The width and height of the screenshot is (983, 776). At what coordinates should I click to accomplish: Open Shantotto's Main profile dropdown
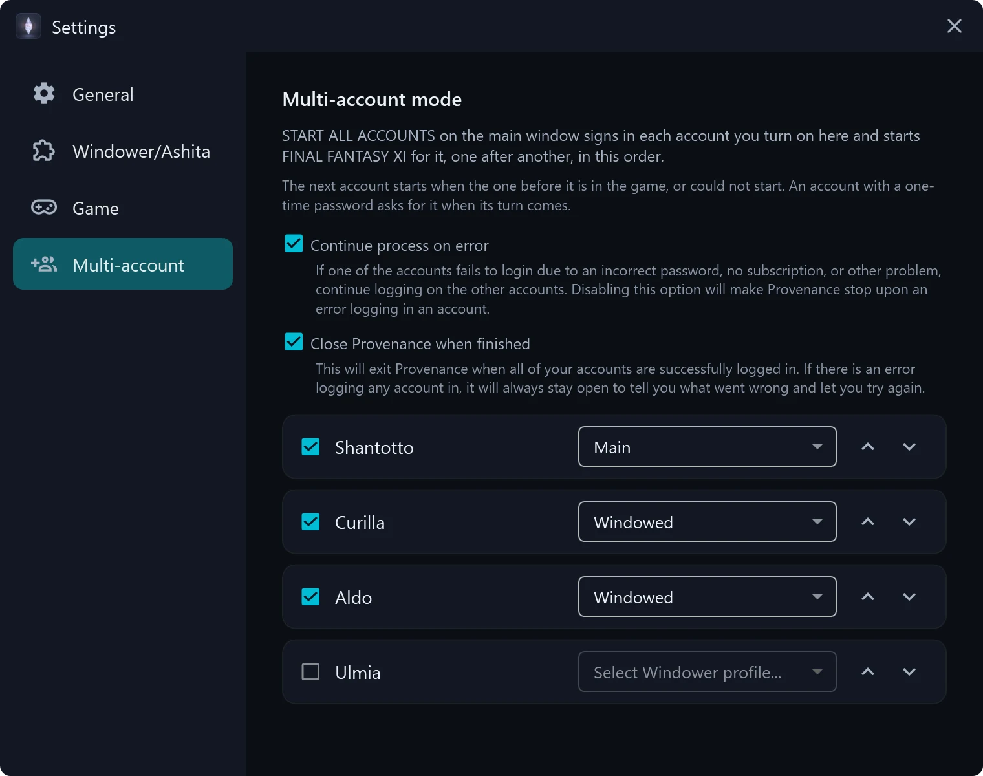(x=708, y=447)
